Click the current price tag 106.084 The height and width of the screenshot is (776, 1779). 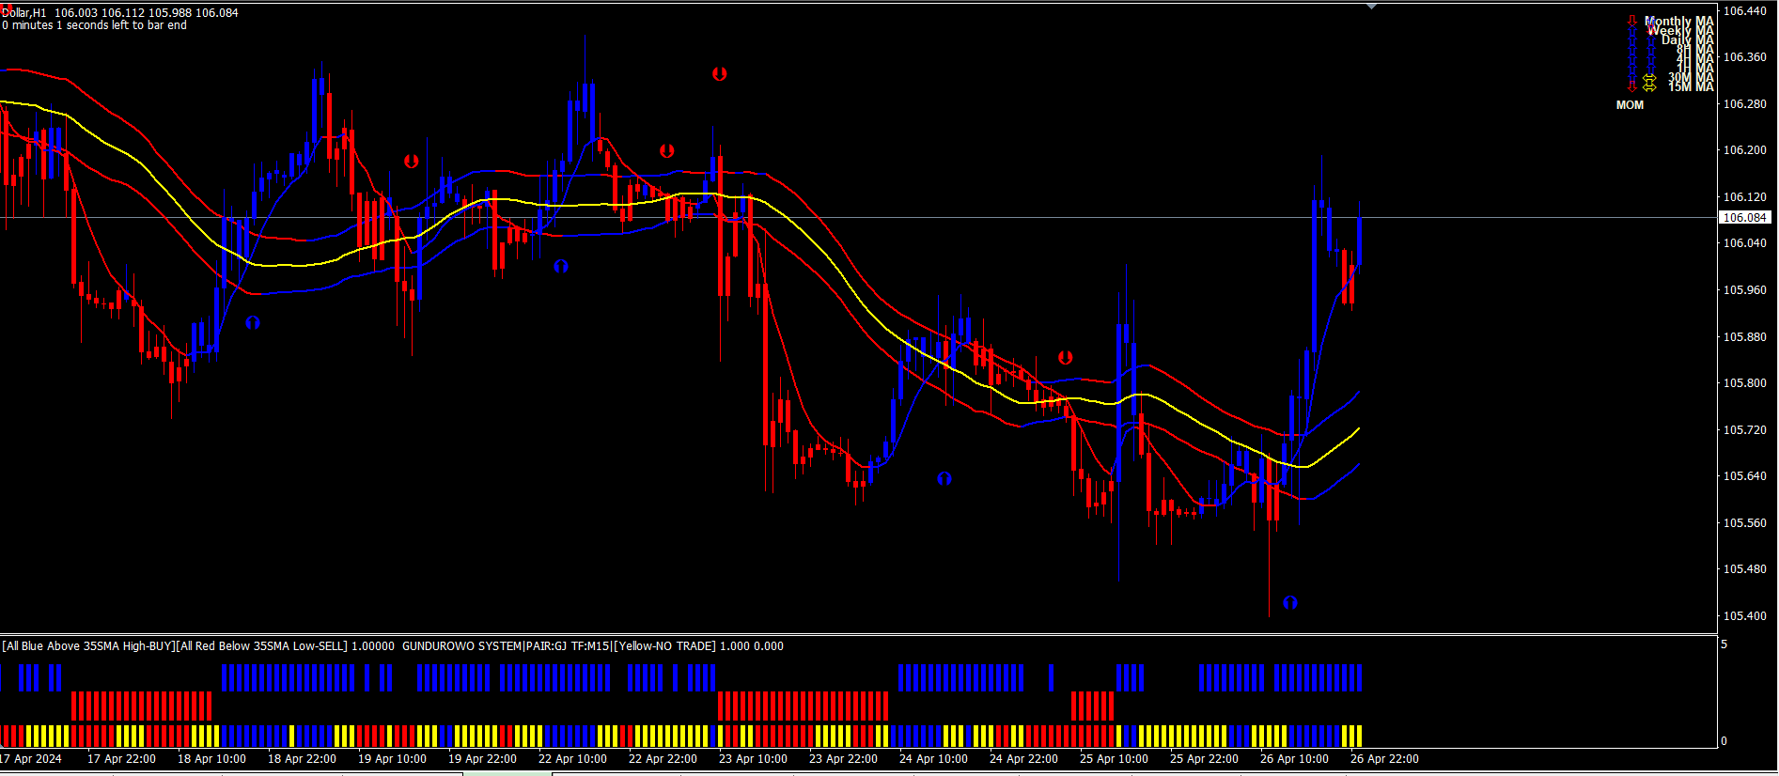pyautogui.click(x=1745, y=217)
